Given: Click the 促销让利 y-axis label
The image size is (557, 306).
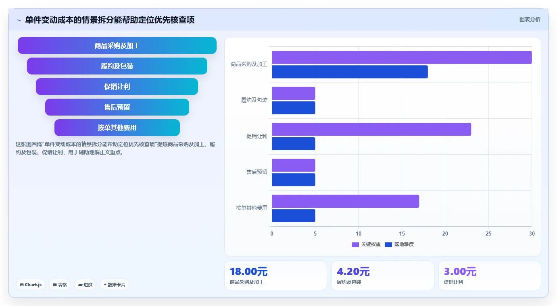Looking at the screenshot, I should (257, 136).
